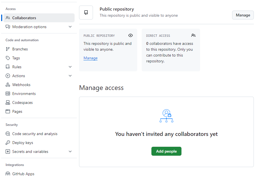Click the Environments server icon
Image resolution: width=258 pixels, height=176 pixels.
(8, 94)
